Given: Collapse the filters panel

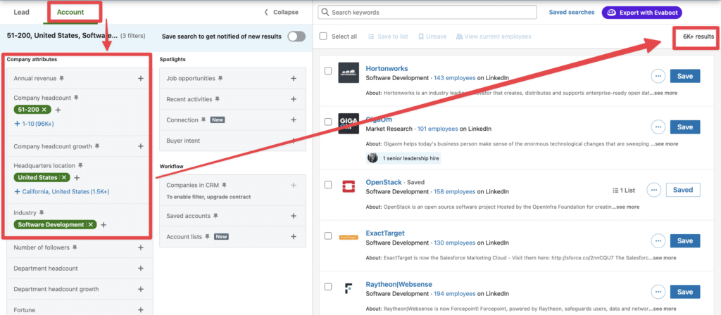Looking at the screenshot, I should coord(282,13).
